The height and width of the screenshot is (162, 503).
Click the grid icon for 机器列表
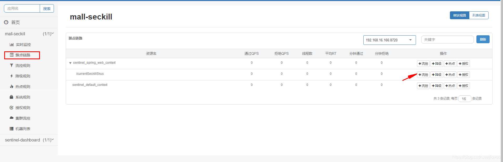click(12, 129)
